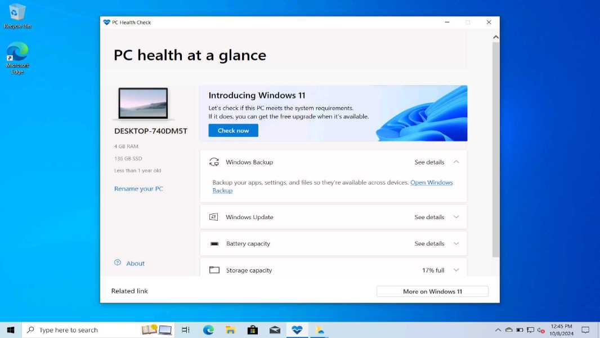Follow the Open Windows Backup link
This screenshot has width=600, height=338.
431,183
